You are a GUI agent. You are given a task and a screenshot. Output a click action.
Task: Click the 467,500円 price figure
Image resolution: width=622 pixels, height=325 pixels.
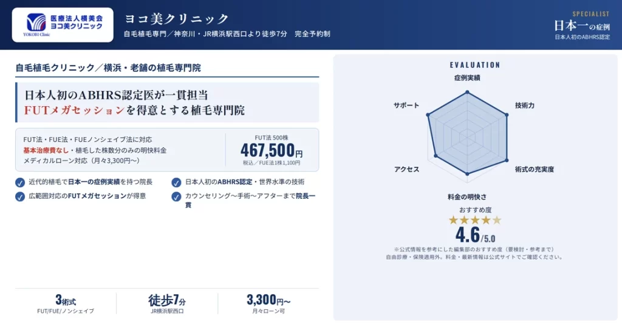coord(272,150)
